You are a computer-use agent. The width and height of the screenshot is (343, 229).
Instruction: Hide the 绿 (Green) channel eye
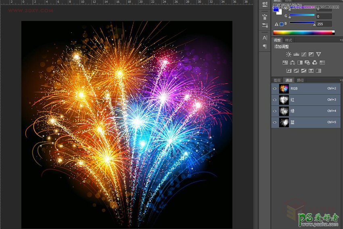[275, 111]
